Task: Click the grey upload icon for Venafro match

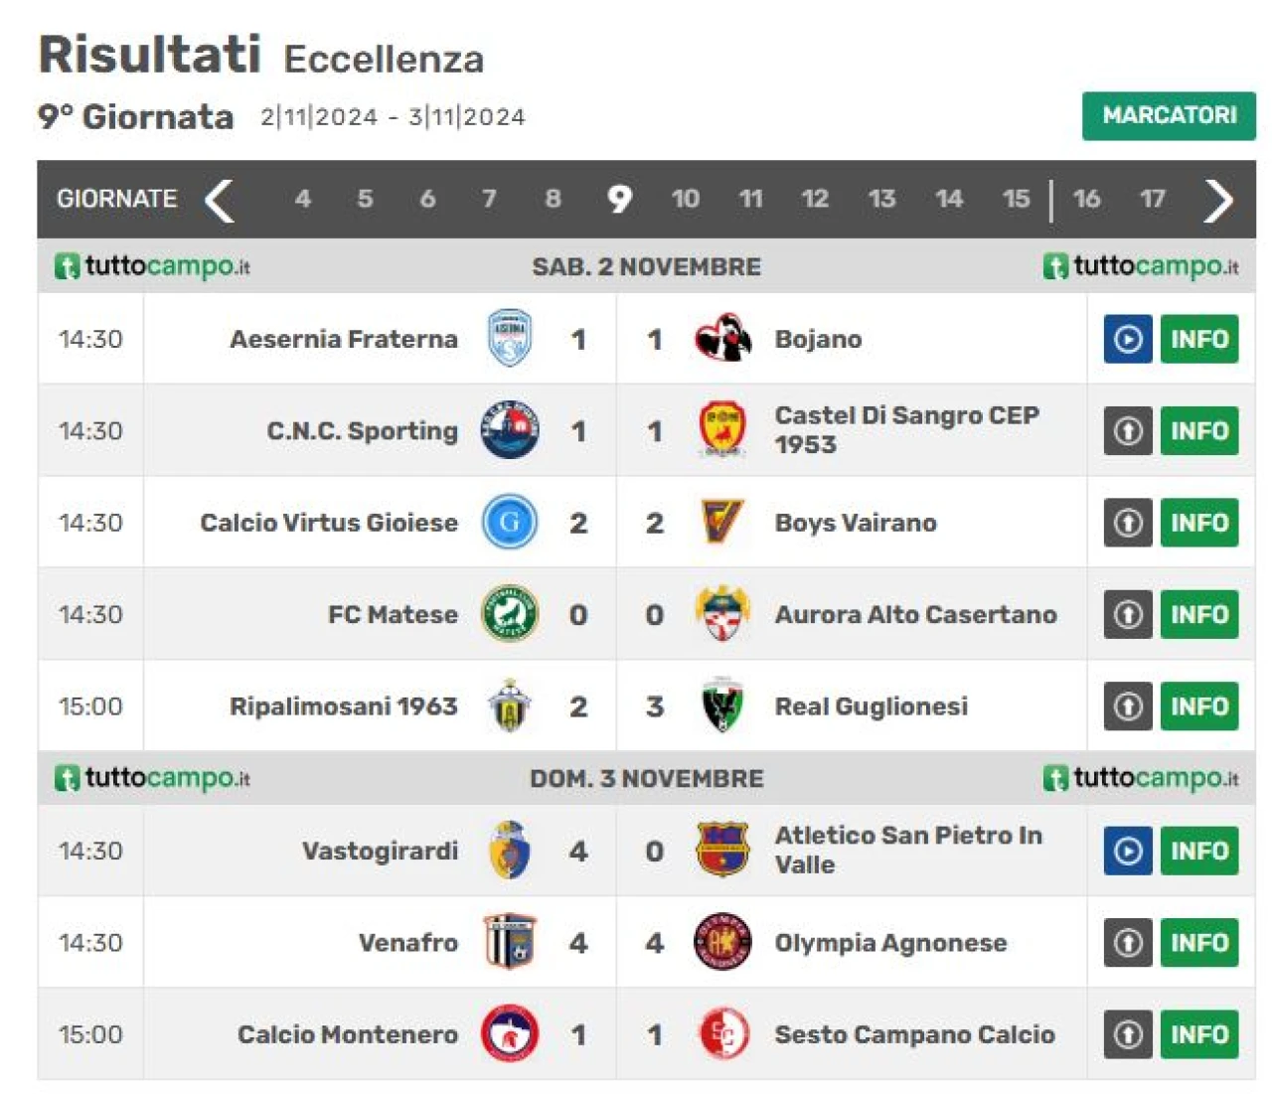Action: [x=1128, y=943]
